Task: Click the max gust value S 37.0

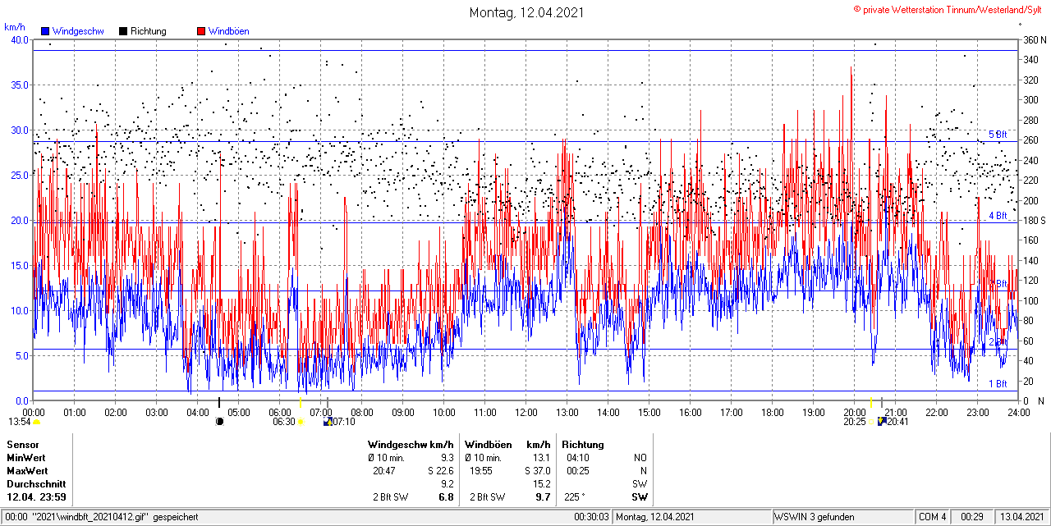Action: point(537,471)
